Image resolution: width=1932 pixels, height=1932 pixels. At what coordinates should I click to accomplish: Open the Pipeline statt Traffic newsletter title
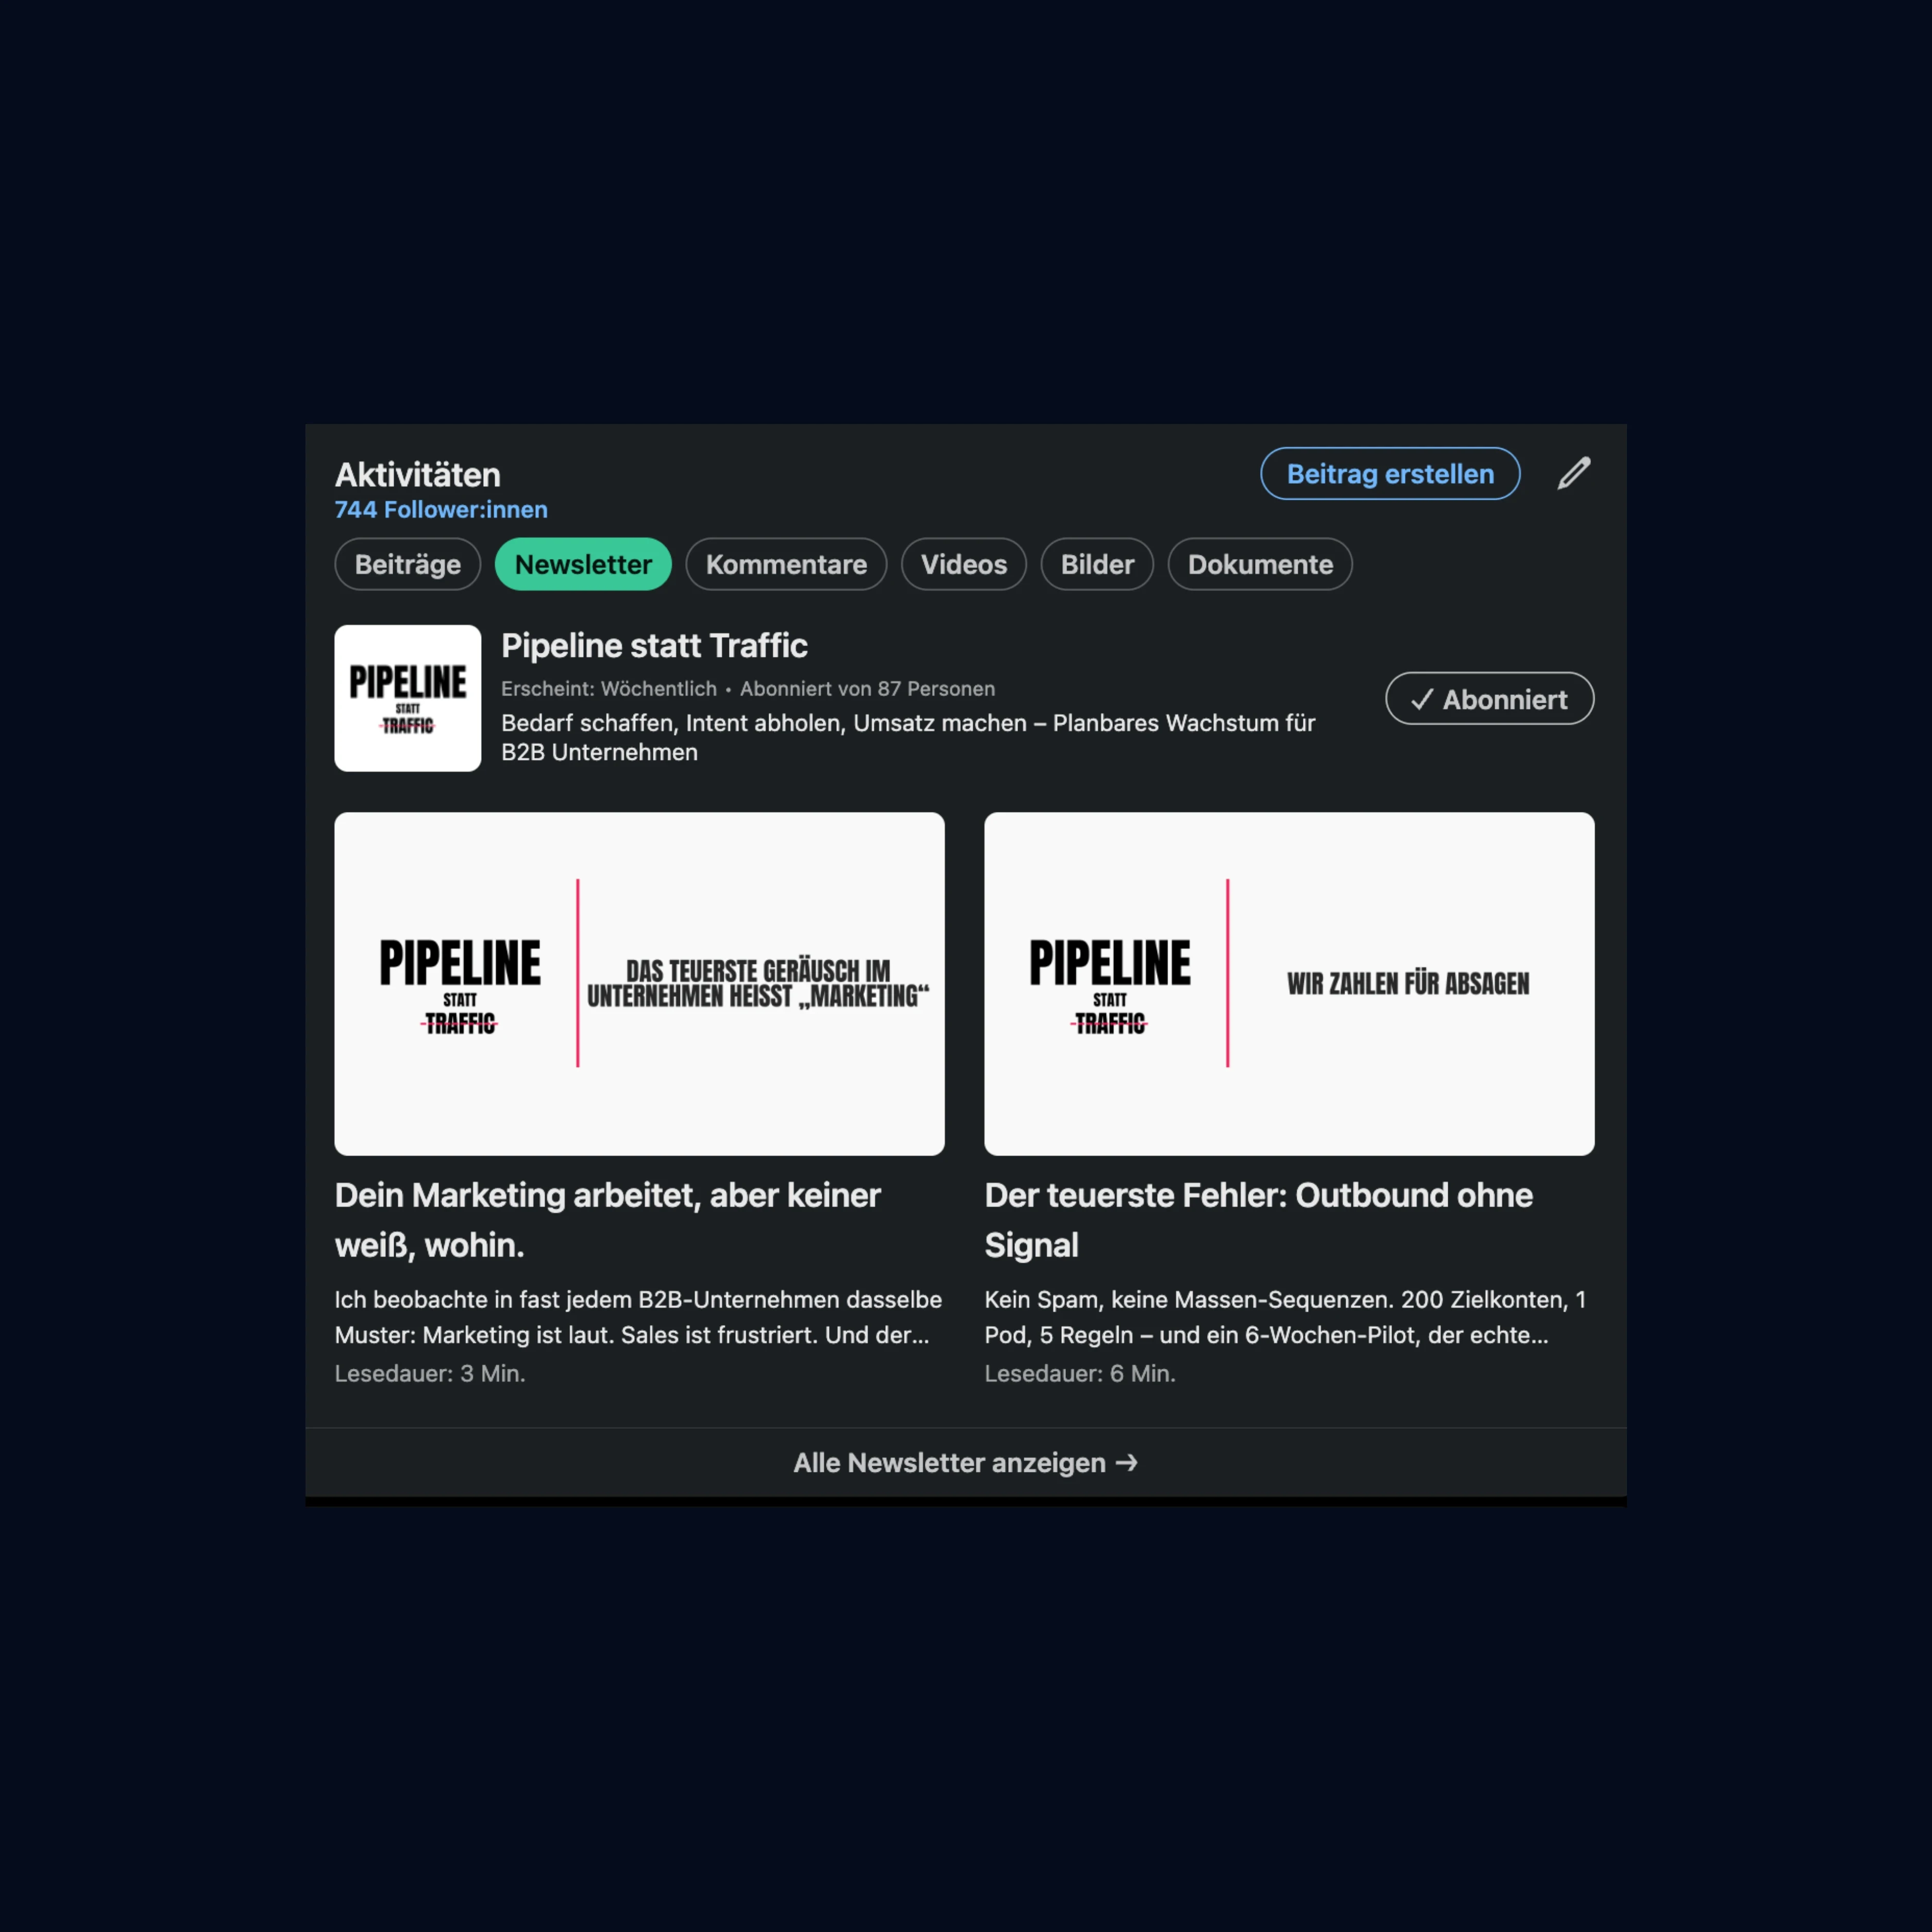pyautogui.click(x=654, y=646)
